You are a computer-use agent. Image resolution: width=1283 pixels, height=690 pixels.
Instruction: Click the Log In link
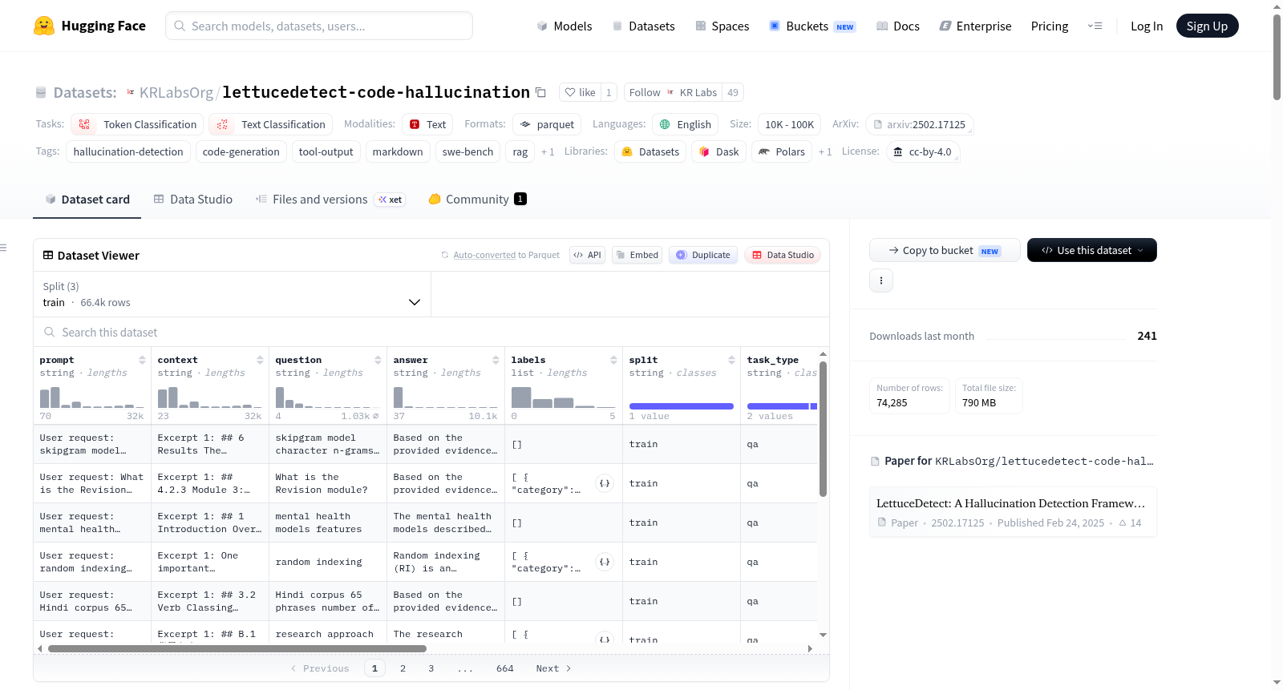[x=1147, y=26]
